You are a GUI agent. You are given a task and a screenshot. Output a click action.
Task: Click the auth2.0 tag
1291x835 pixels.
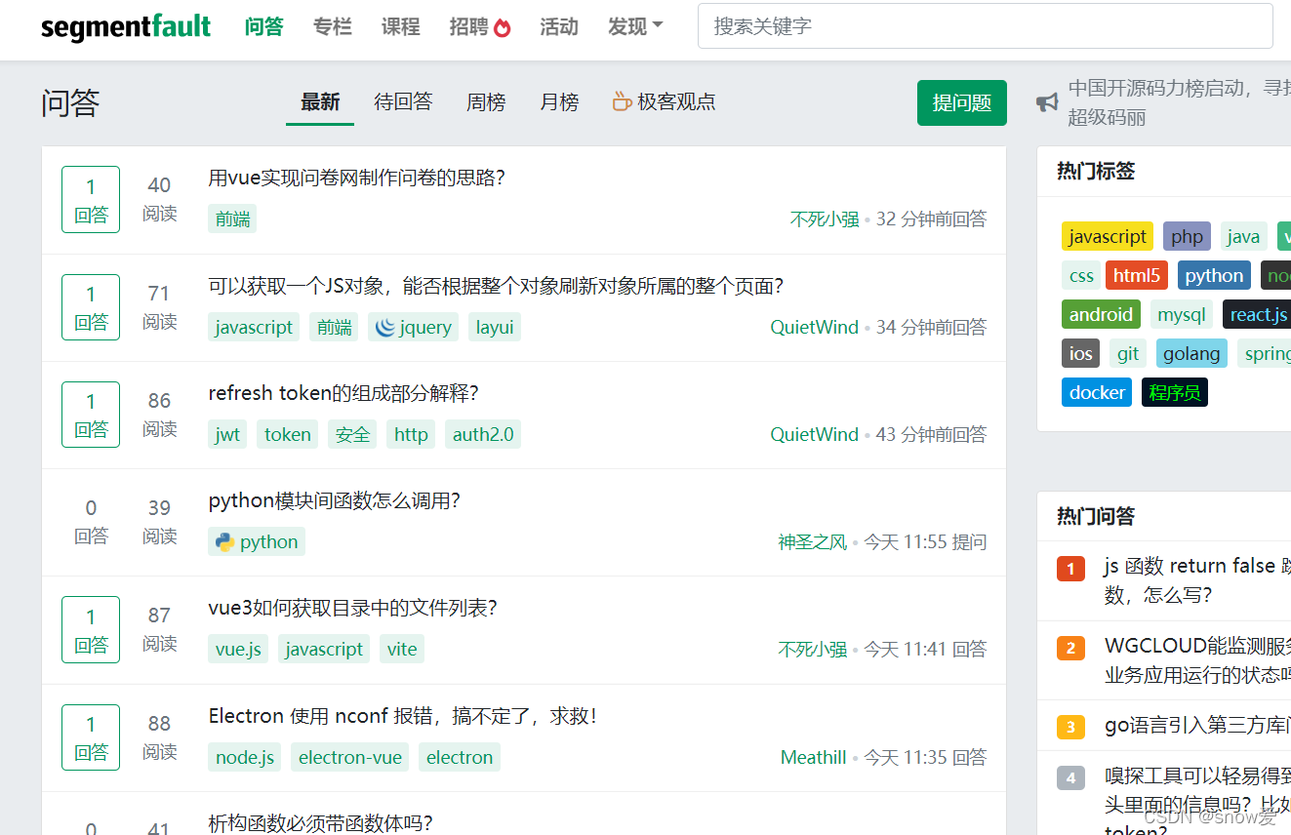[x=483, y=434]
